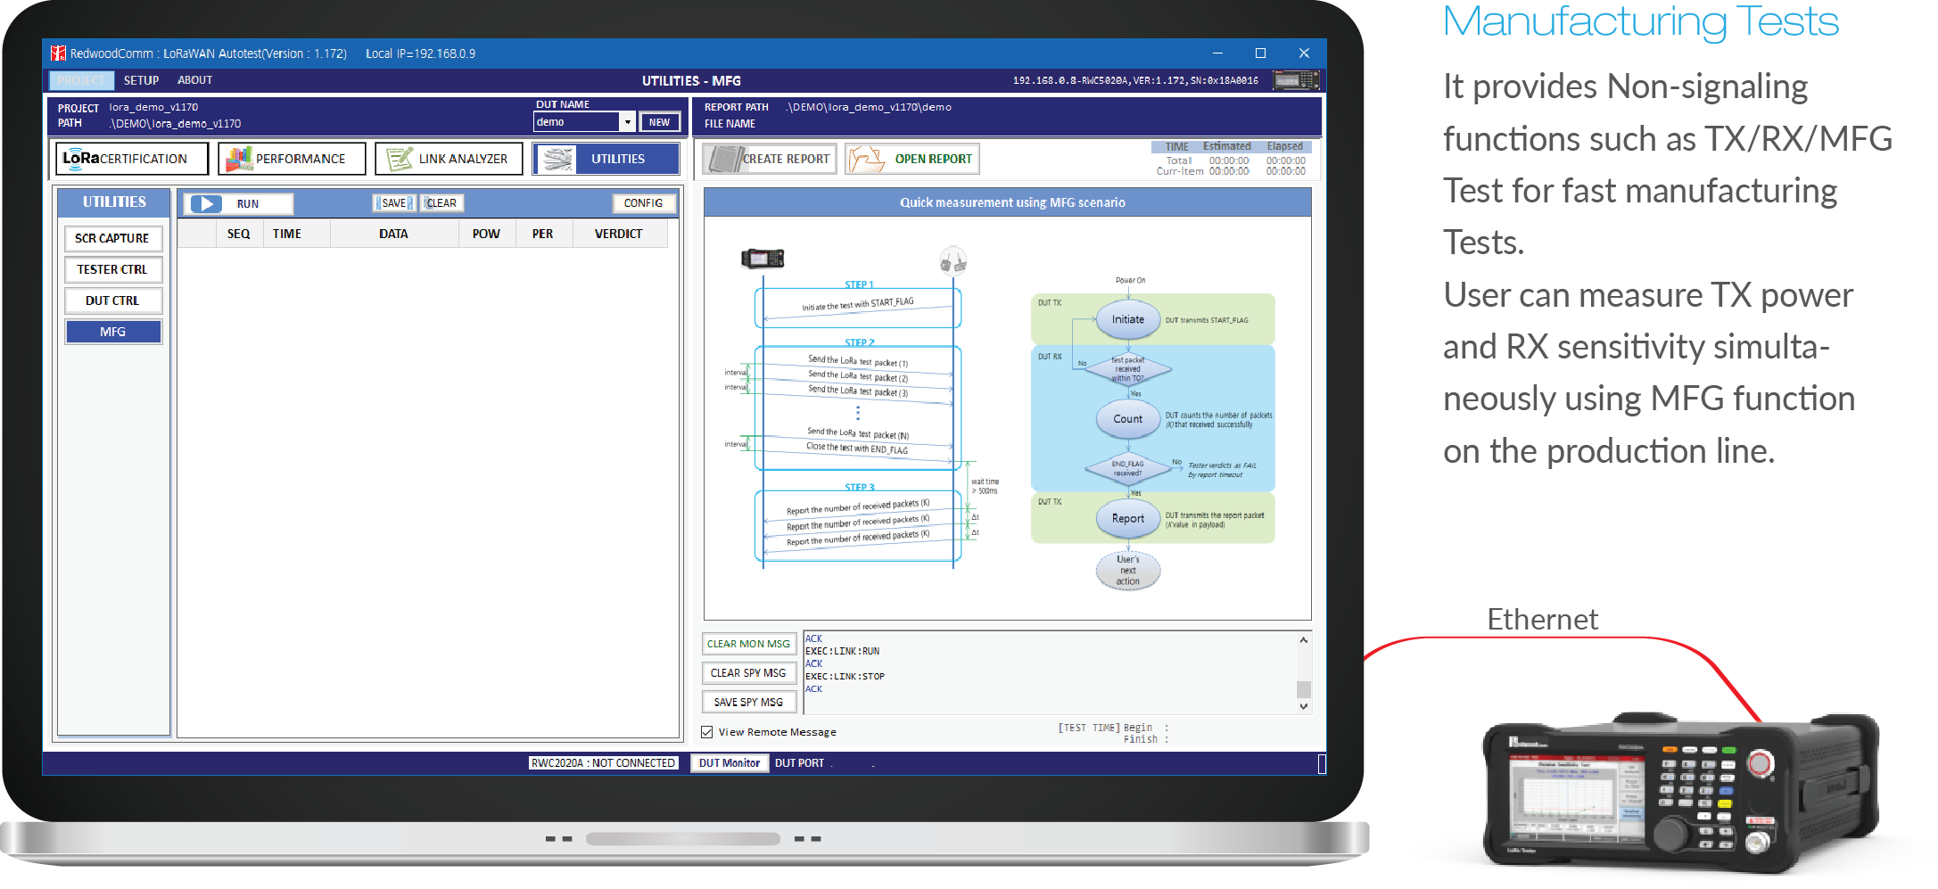Click CLEAR MON MSG button
The height and width of the screenshot is (889, 1938).
tap(749, 644)
